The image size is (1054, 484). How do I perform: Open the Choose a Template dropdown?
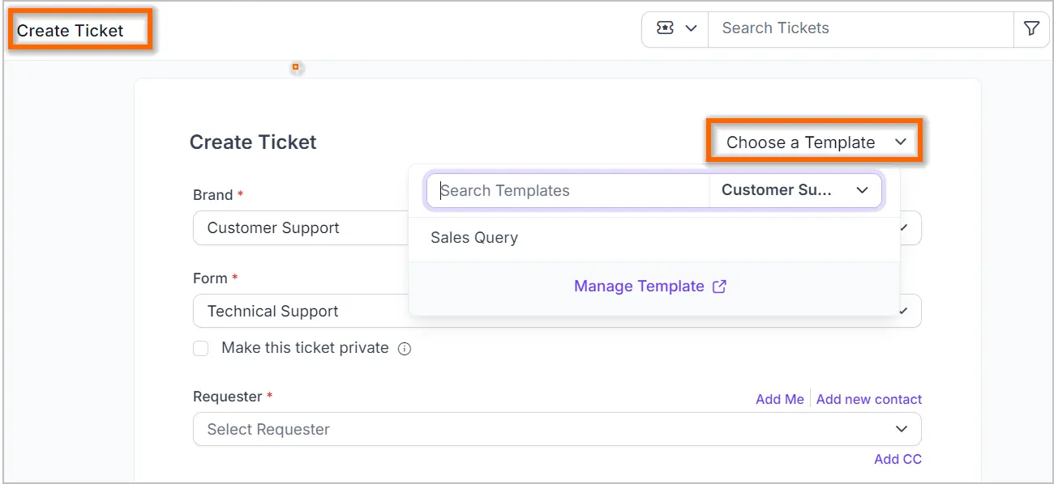(x=816, y=142)
